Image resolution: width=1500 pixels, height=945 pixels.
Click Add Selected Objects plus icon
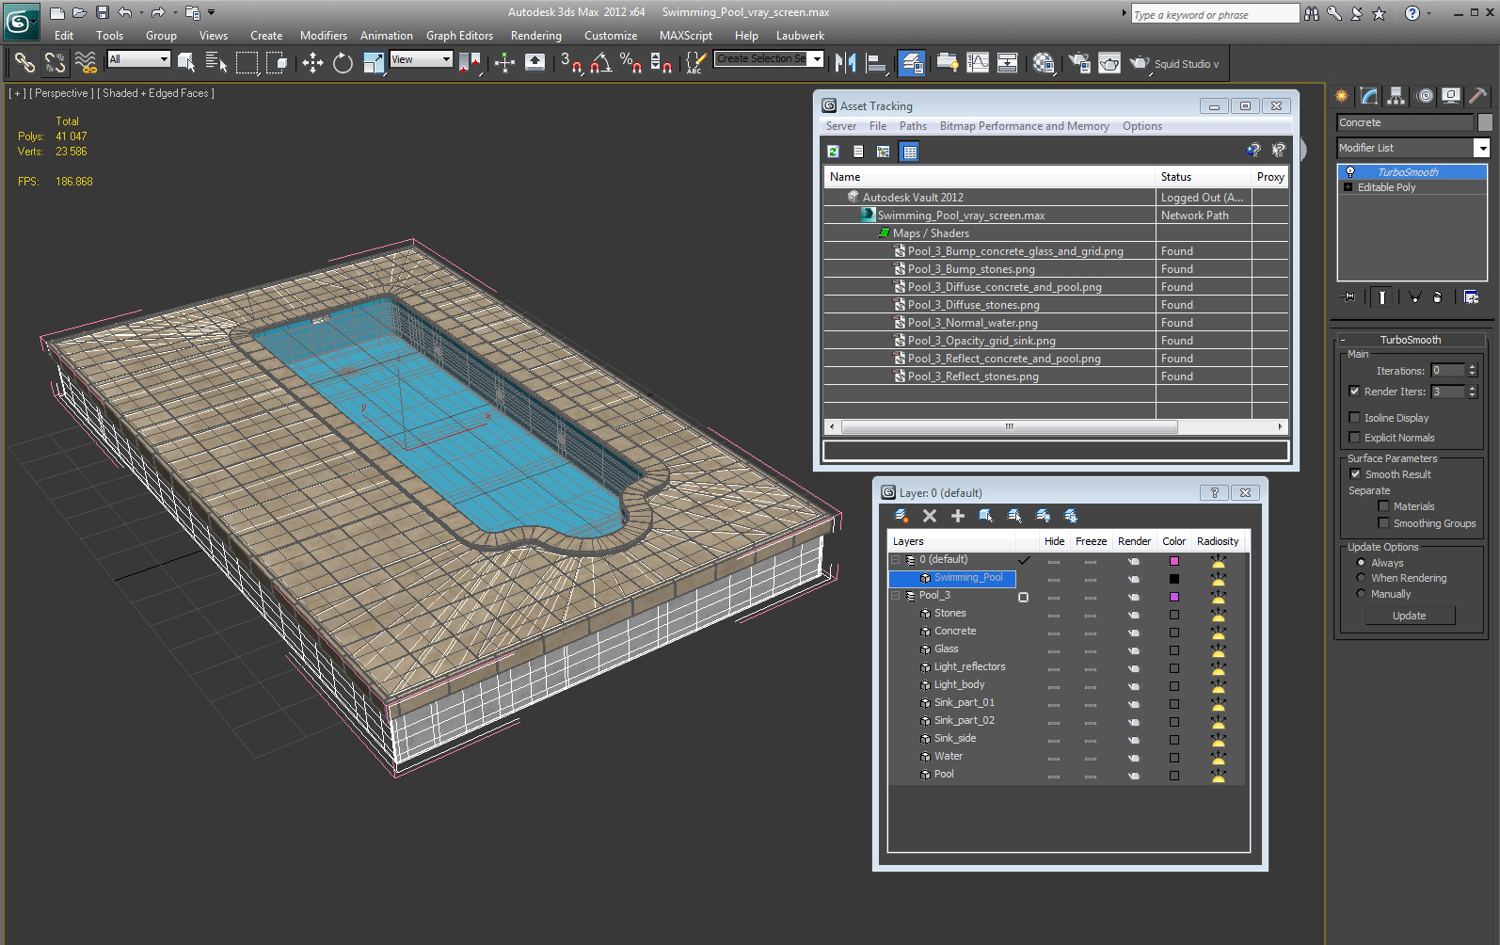(958, 516)
